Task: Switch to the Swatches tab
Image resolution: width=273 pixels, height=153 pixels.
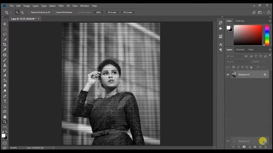Action: pyautogui.click(x=240, y=21)
